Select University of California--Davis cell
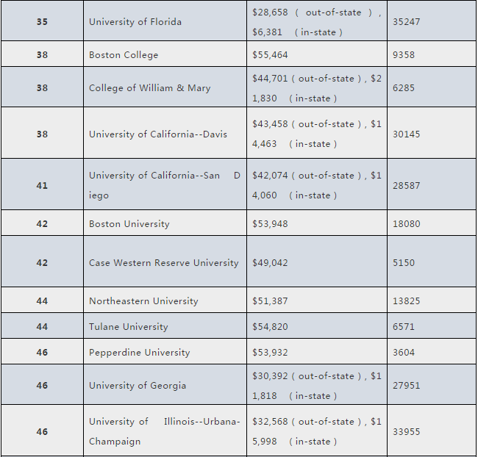 click(x=158, y=134)
